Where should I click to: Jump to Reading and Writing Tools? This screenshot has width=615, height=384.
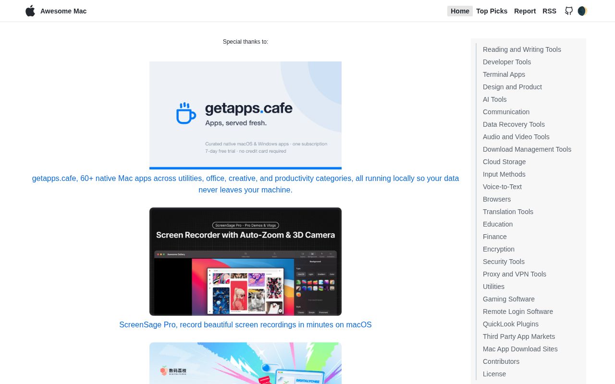tap(522, 49)
